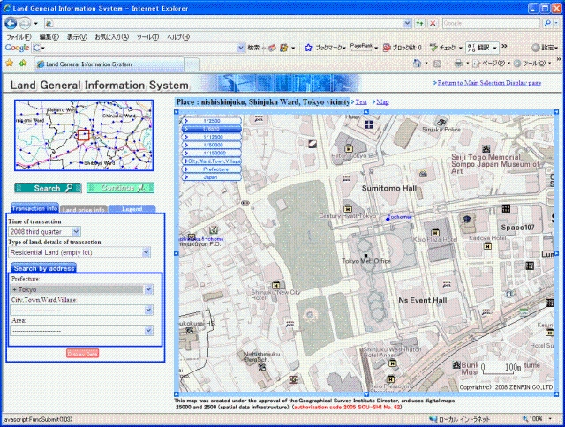Click the browser Back arrow button
This screenshot has height=427, width=565.
tap(12, 22)
